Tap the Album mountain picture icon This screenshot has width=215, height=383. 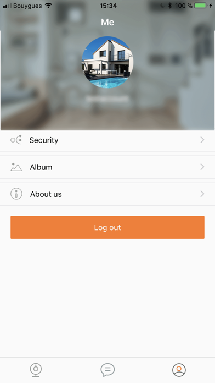(16, 167)
